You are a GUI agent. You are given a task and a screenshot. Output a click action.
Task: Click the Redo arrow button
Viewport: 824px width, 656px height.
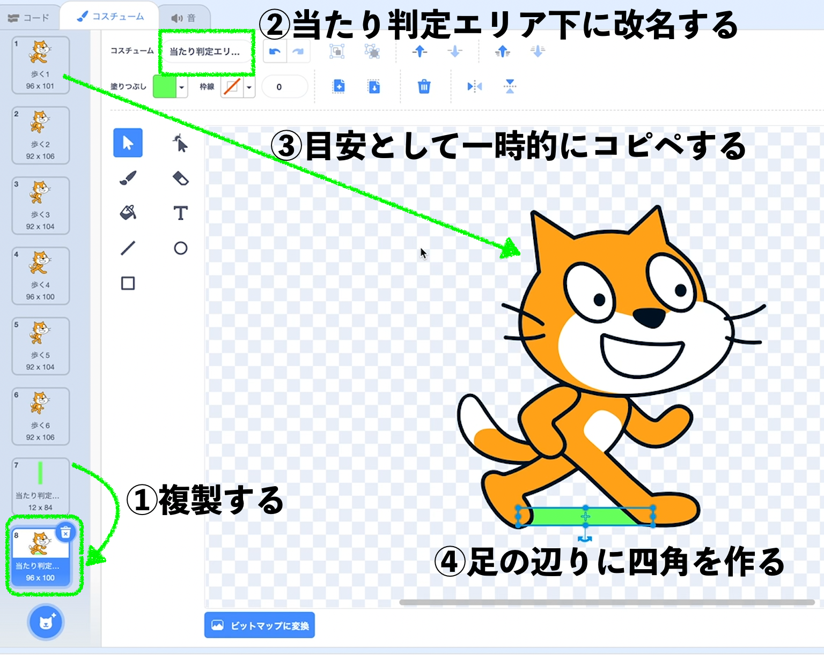298,51
